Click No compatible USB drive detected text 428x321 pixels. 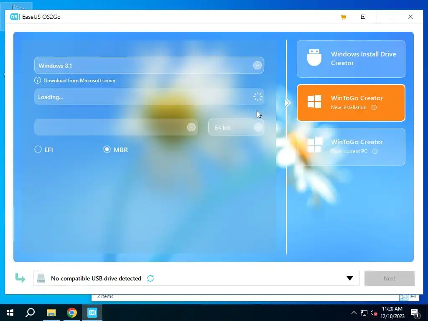click(96, 278)
